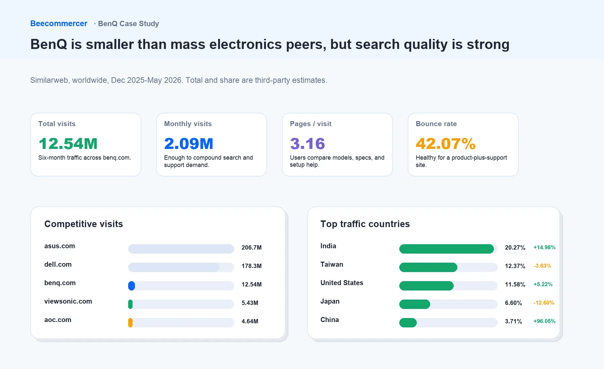Click the India traffic share bar
The width and height of the screenshot is (604, 369).
448,249
